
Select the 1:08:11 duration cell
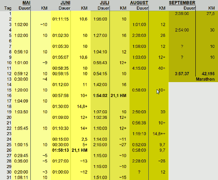click(x=21, y=177)
